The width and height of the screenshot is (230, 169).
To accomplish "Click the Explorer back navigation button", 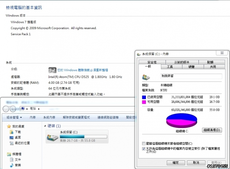I will (6, 109).
